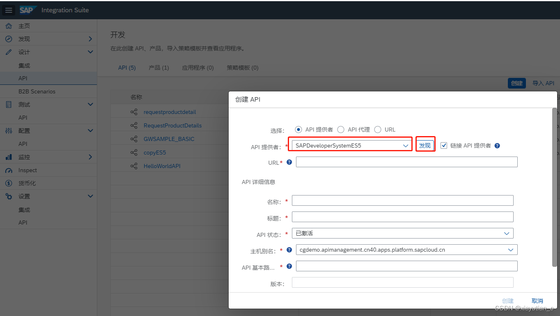The image size is (560, 316).
Task: Open API under the 测试 section
Action: tap(23, 118)
